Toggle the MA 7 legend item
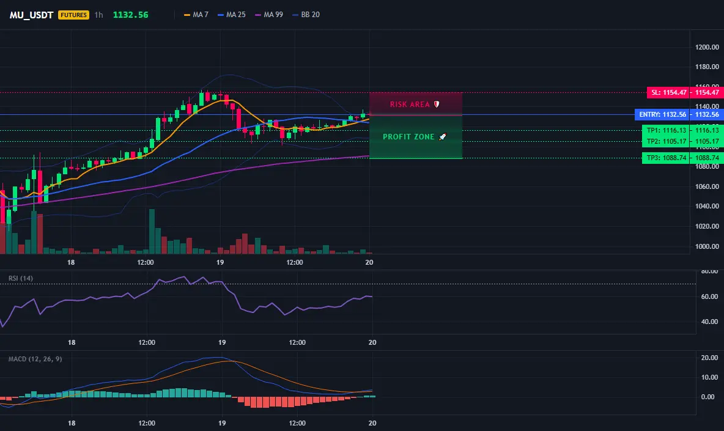This screenshot has height=431, width=724. pos(196,15)
